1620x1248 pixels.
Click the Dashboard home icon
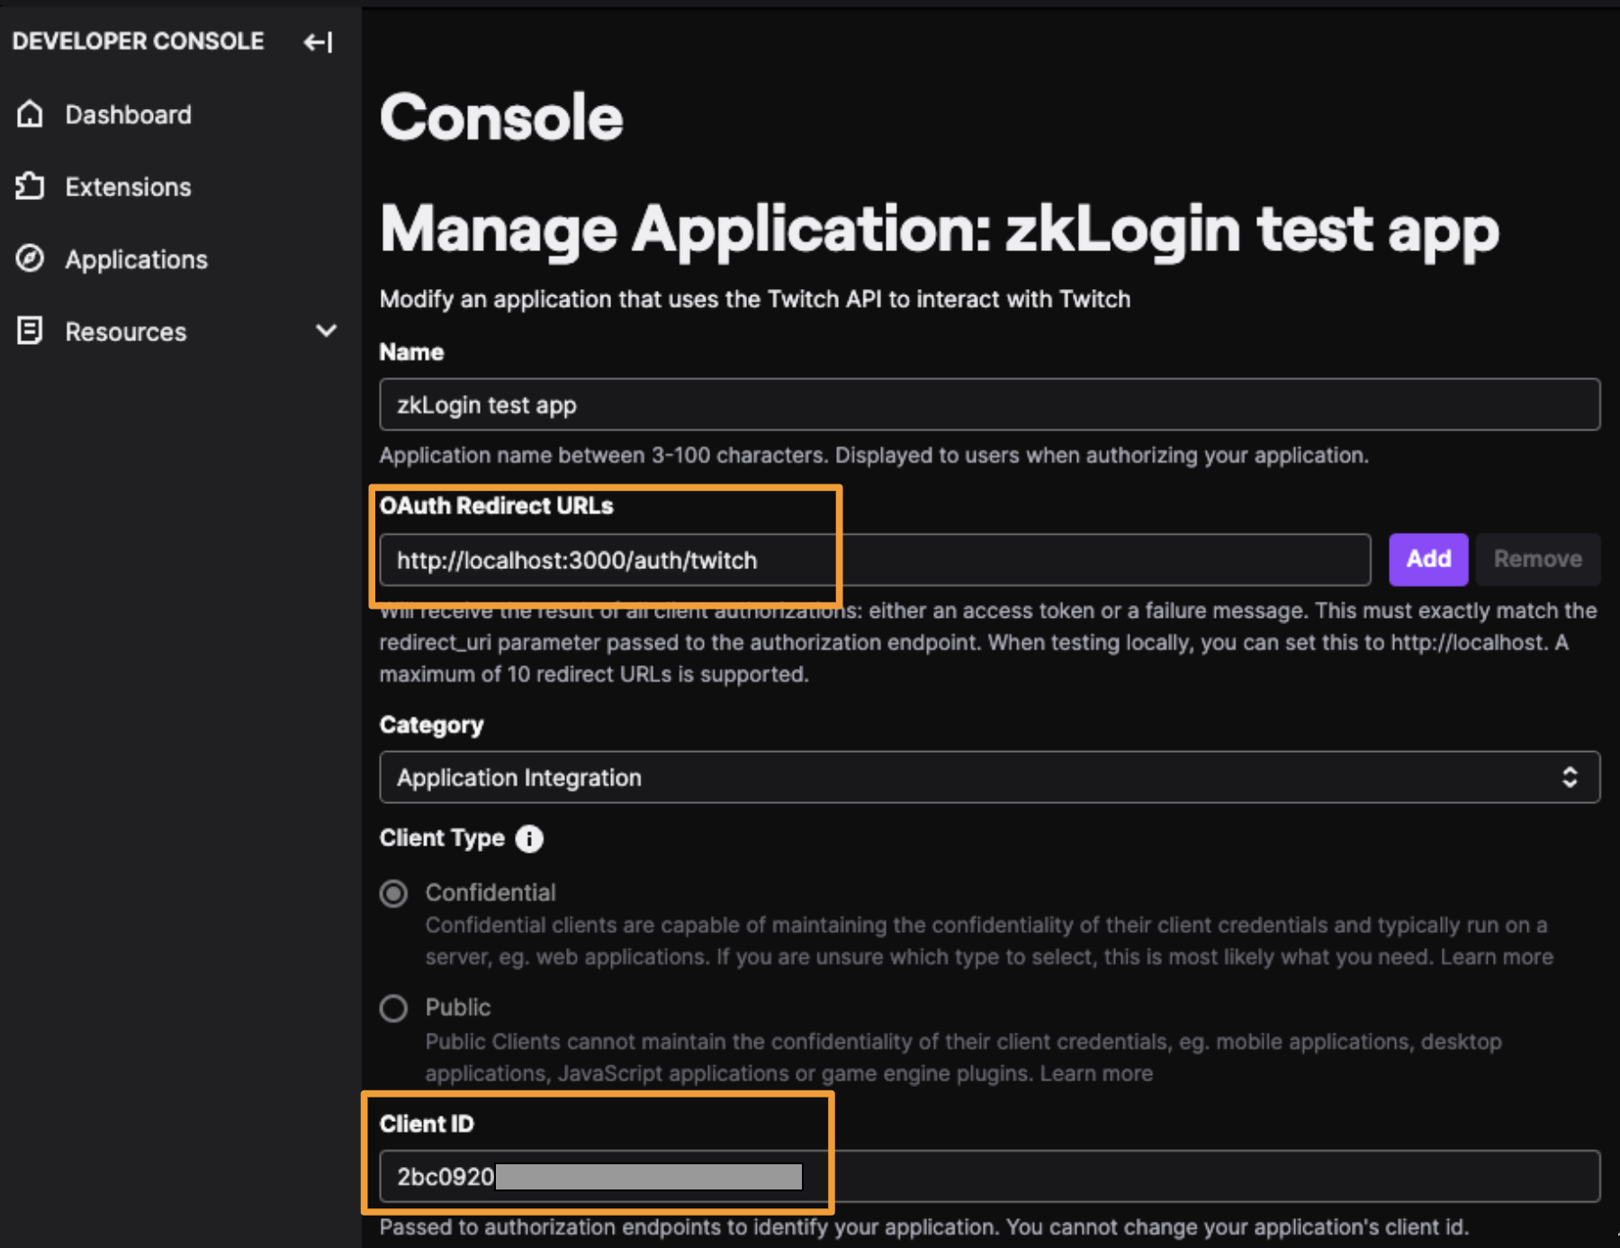(30, 114)
